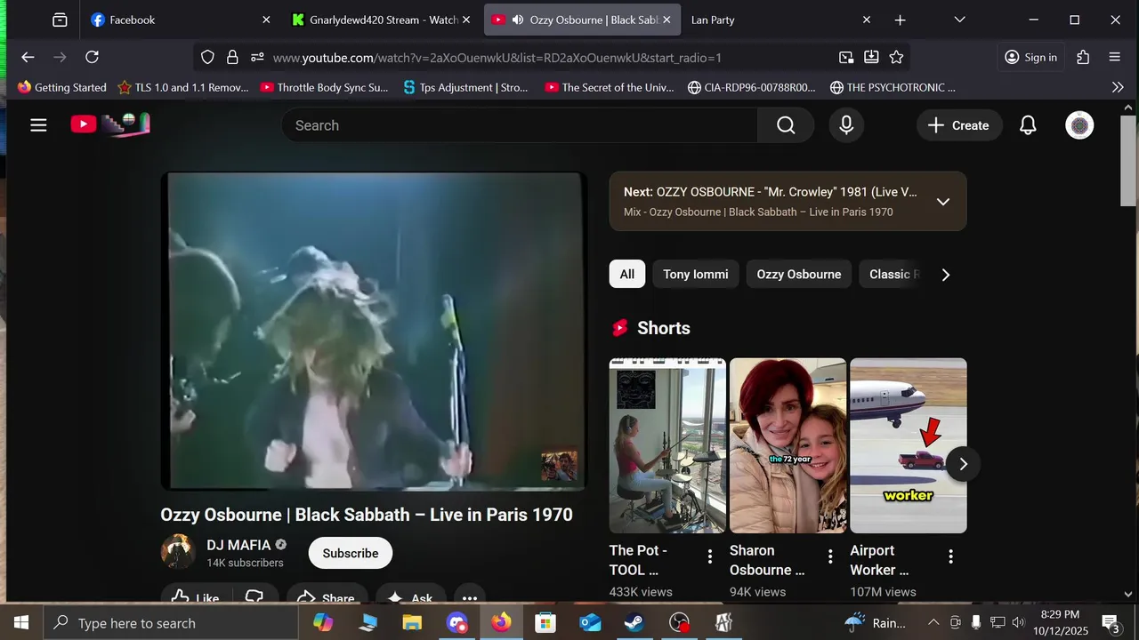Image resolution: width=1139 pixels, height=640 pixels.
Task: Open more options for Airport Worker short
Action: click(950, 556)
